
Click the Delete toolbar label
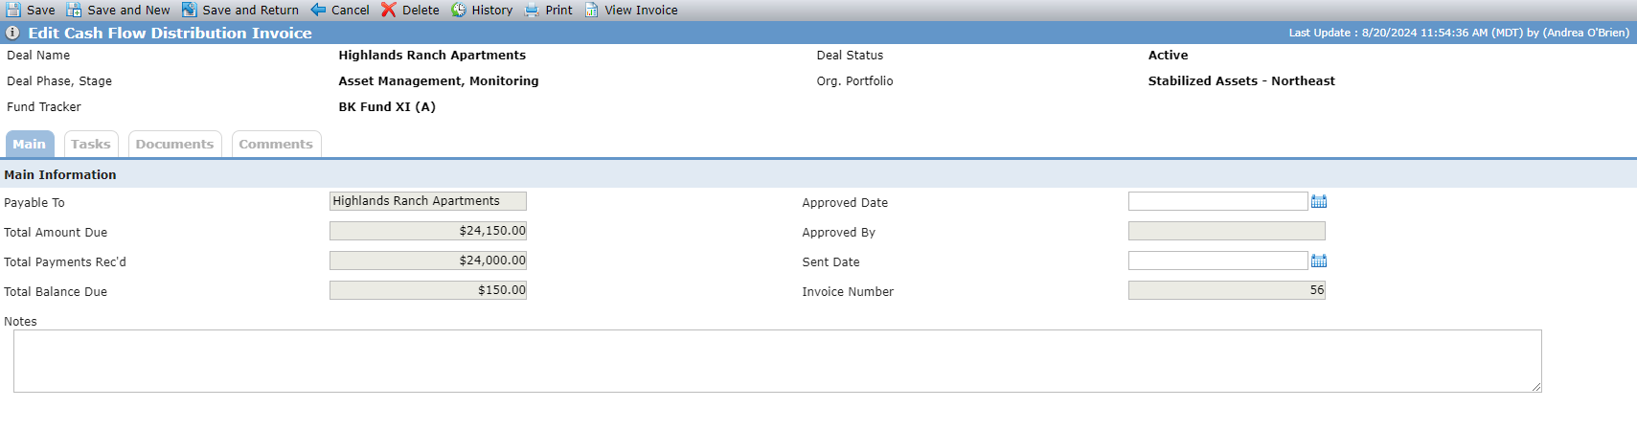421,10
